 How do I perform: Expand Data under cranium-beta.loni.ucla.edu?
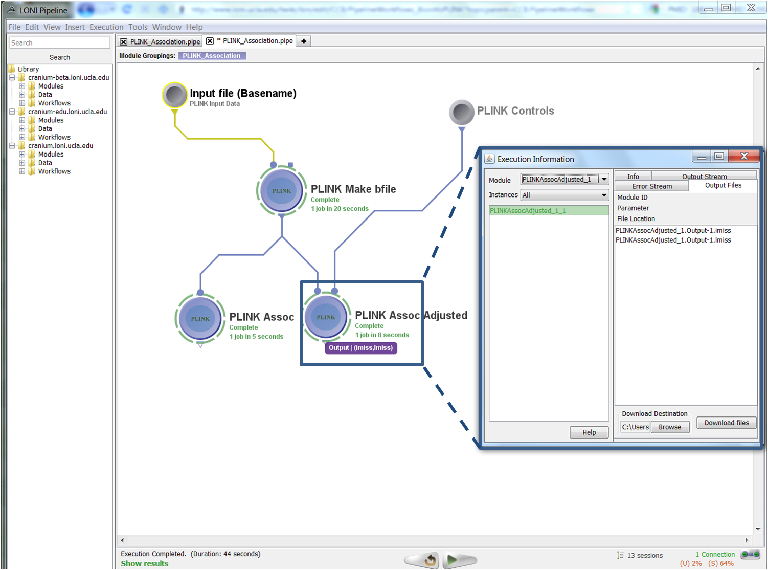tap(22, 95)
